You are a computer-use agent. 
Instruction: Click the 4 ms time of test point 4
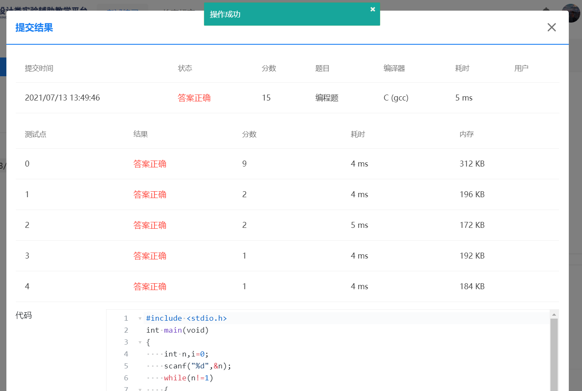pyautogui.click(x=360, y=287)
